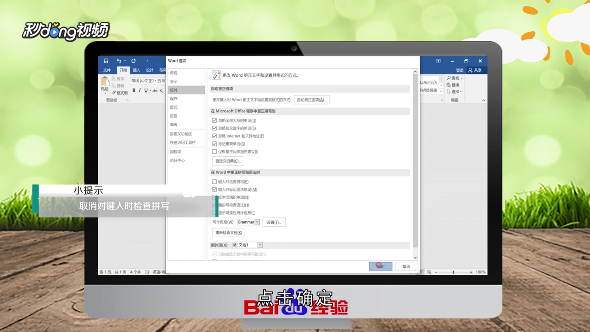
Task: Select 信任中心 category in options
Action: pos(186,160)
